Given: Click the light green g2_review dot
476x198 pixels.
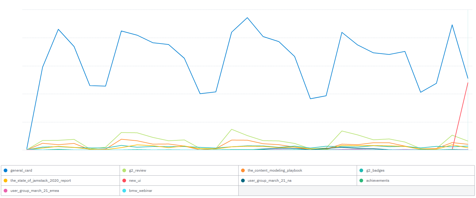Looking at the screenshot, I should (x=124, y=170).
